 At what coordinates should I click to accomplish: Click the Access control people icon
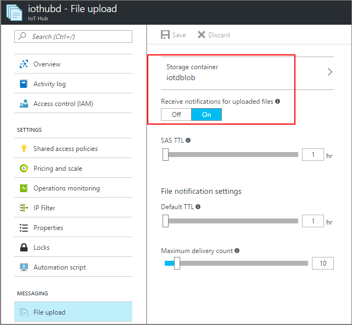(x=24, y=103)
